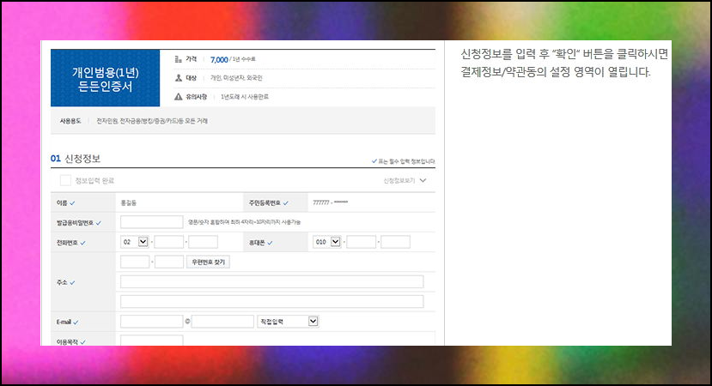Click the 필수 입력 정보입니다 note

coord(404,161)
